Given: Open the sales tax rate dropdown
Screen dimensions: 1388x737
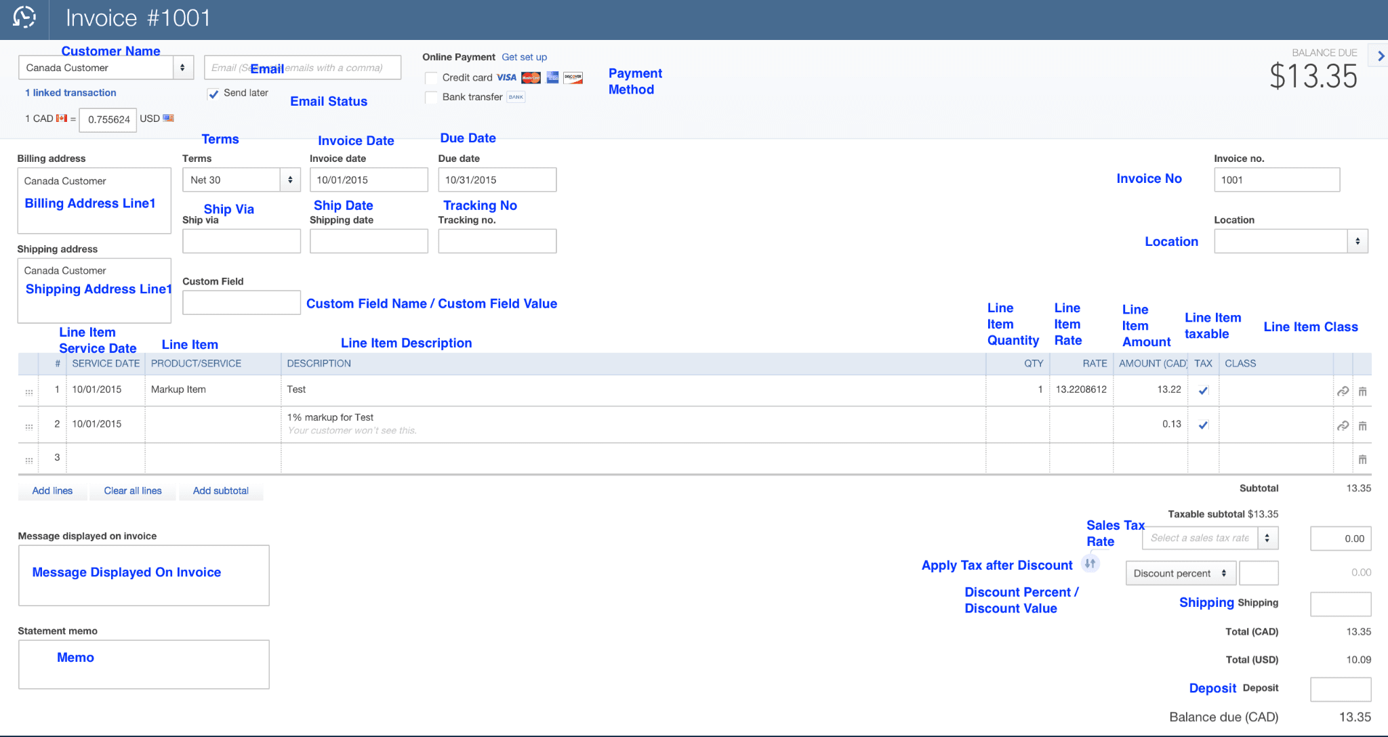Looking at the screenshot, I should coord(1267,538).
